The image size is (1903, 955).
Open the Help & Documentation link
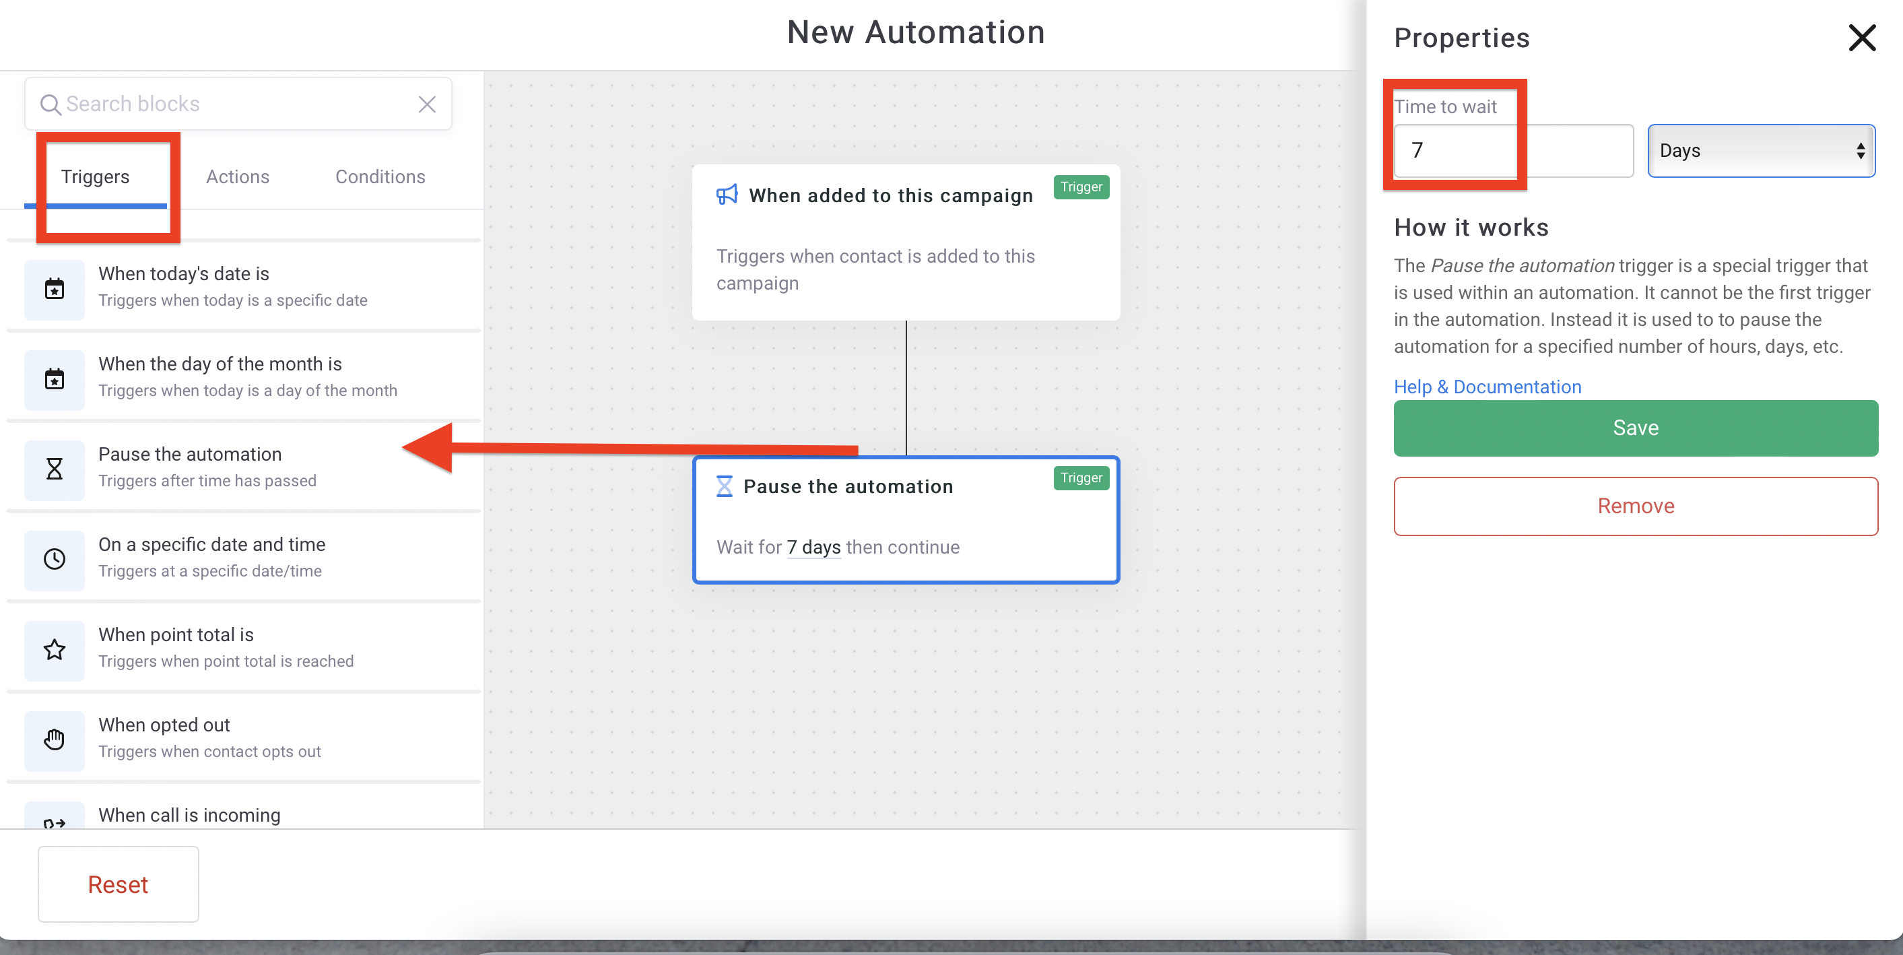click(x=1486, y=387)
